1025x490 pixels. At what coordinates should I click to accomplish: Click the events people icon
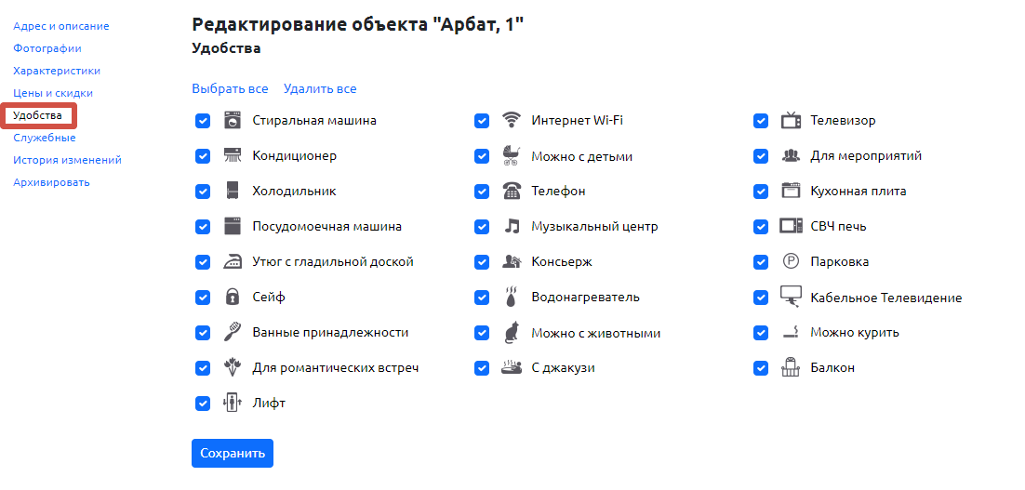(791, 156)
